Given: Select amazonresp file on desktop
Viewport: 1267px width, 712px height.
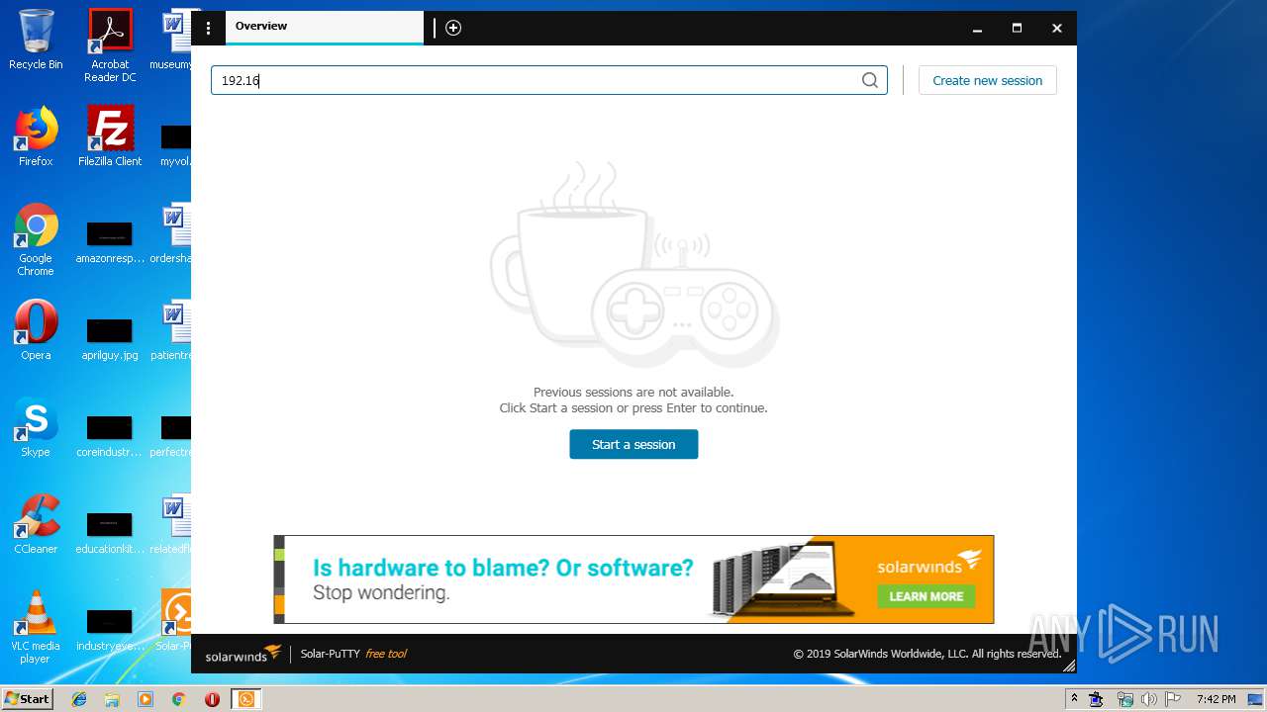Looking at the screenshot, I should click(110, 241).
